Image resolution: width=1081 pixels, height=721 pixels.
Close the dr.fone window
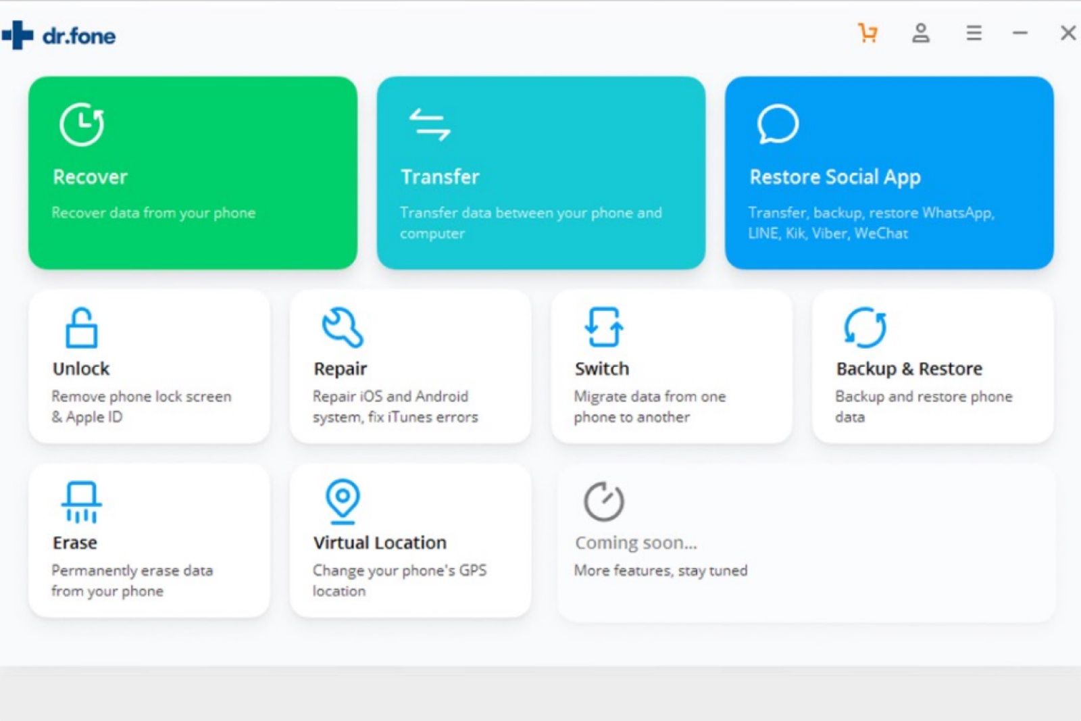tap(1068, 33)
